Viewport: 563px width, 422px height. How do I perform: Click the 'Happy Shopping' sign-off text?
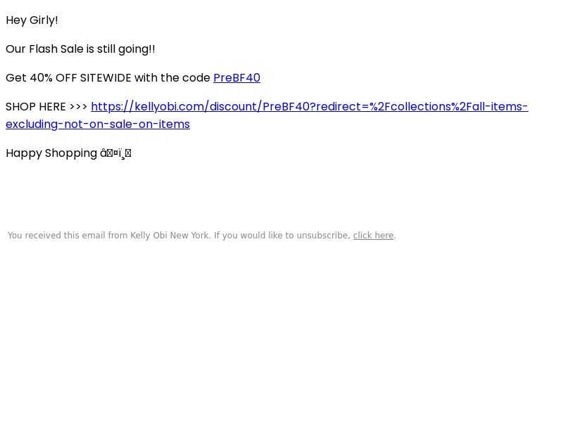51,153
